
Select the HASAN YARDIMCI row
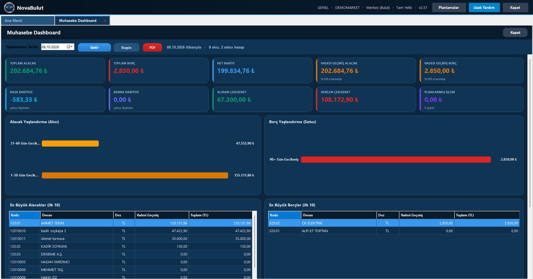(x=131, y=262)
